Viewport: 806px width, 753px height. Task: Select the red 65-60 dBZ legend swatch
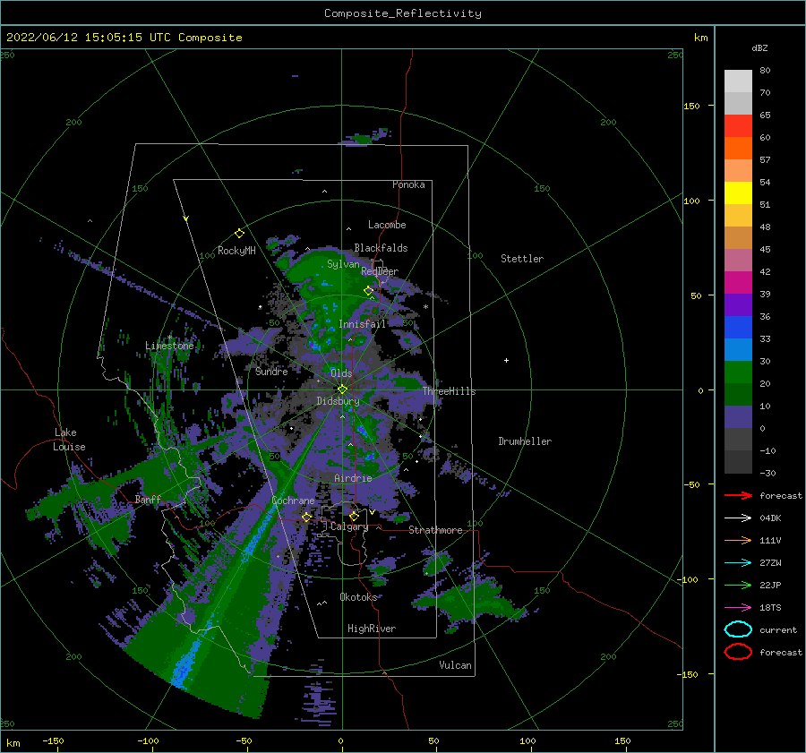tap(738, 126)
